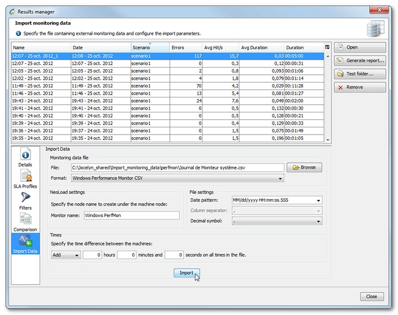Screen dimensions: 398x315
Task: Click the Generate report button
Action: 360,60
